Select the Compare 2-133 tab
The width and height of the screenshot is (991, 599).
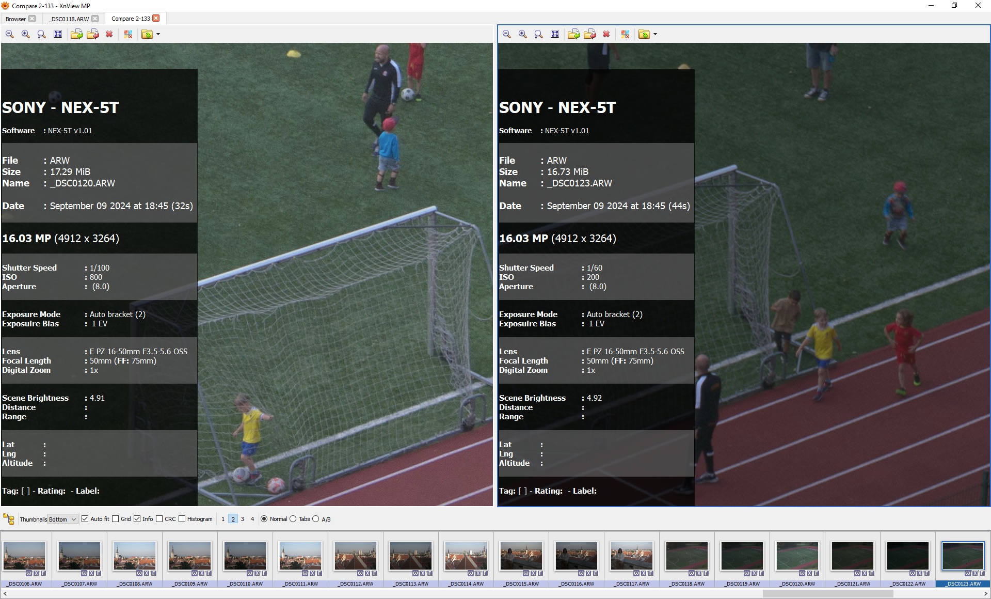tap(131, 19)
